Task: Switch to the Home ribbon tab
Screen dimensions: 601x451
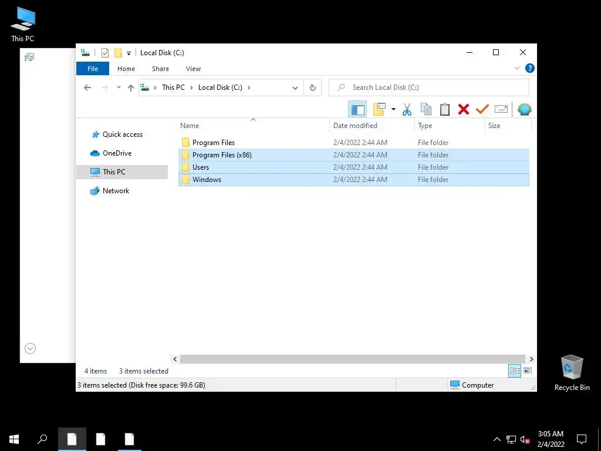Action: (126, 69)
